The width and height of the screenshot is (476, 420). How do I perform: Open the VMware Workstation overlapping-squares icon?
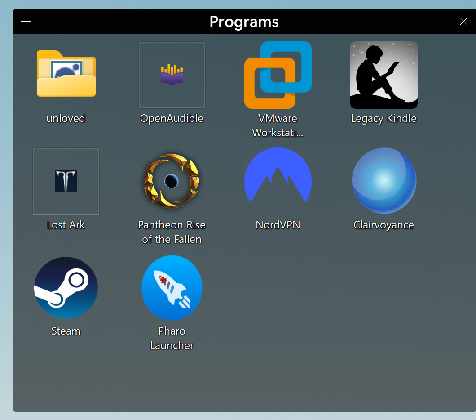pos(278,75)
